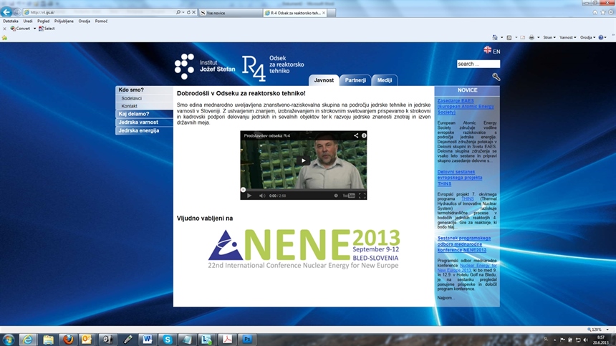Viewport: 616px width, 346px height.
Task: Click the refresh icon in the address bar
Action: (188, 13)
